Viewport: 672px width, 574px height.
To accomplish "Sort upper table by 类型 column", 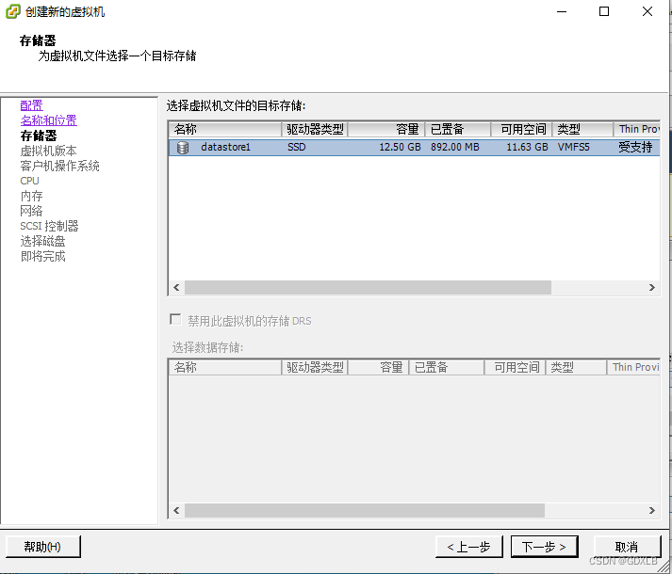I will 582,129.
